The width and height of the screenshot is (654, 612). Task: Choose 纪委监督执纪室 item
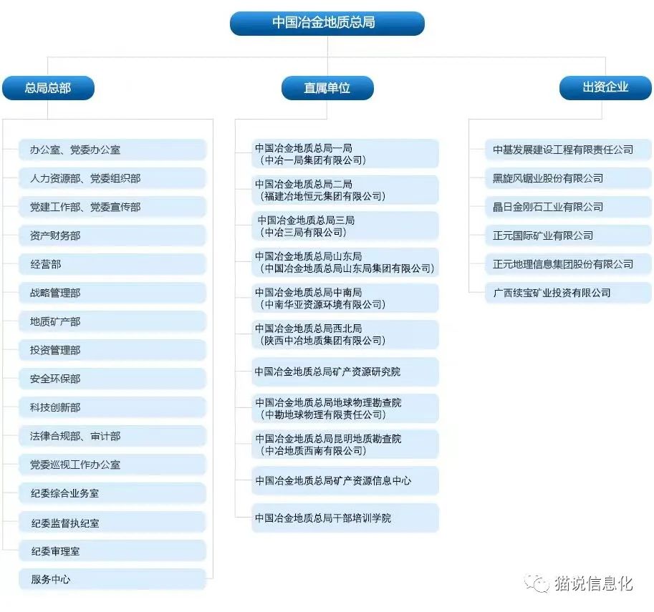click(x=112, y=523)
